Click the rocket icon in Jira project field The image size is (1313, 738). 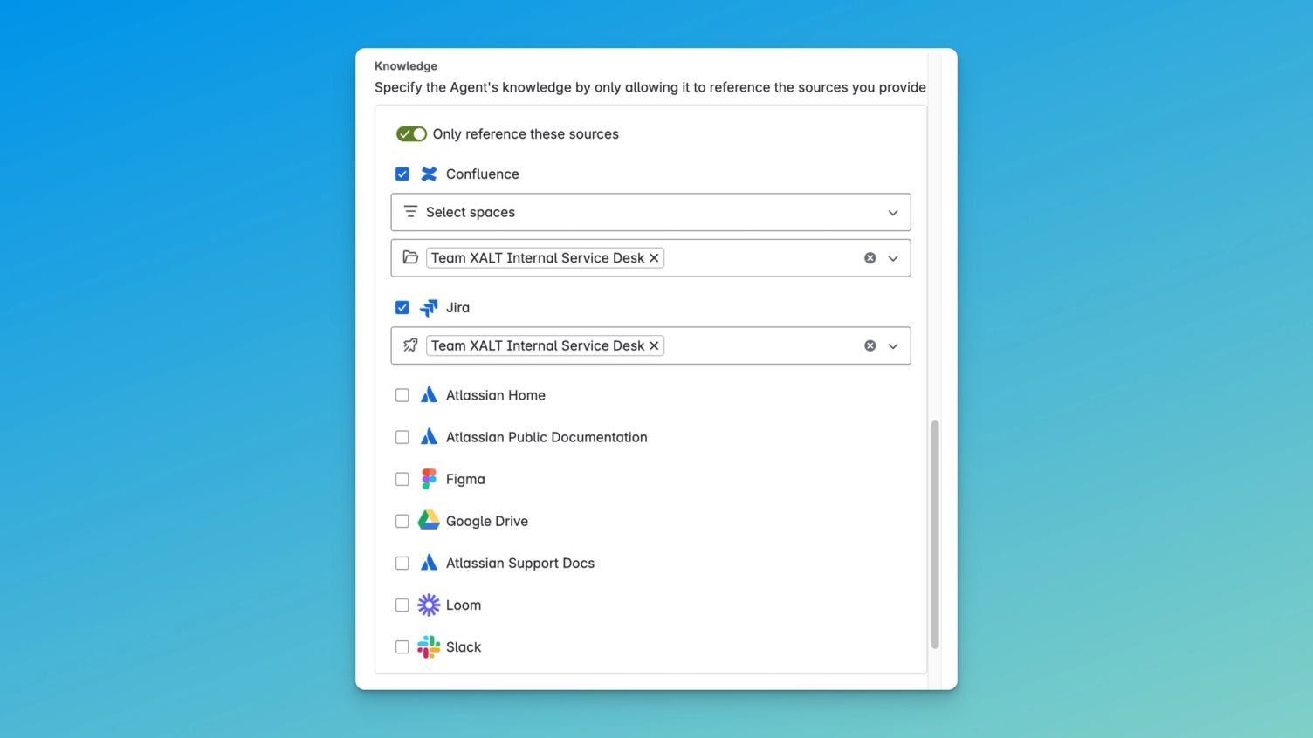[410, 345]
